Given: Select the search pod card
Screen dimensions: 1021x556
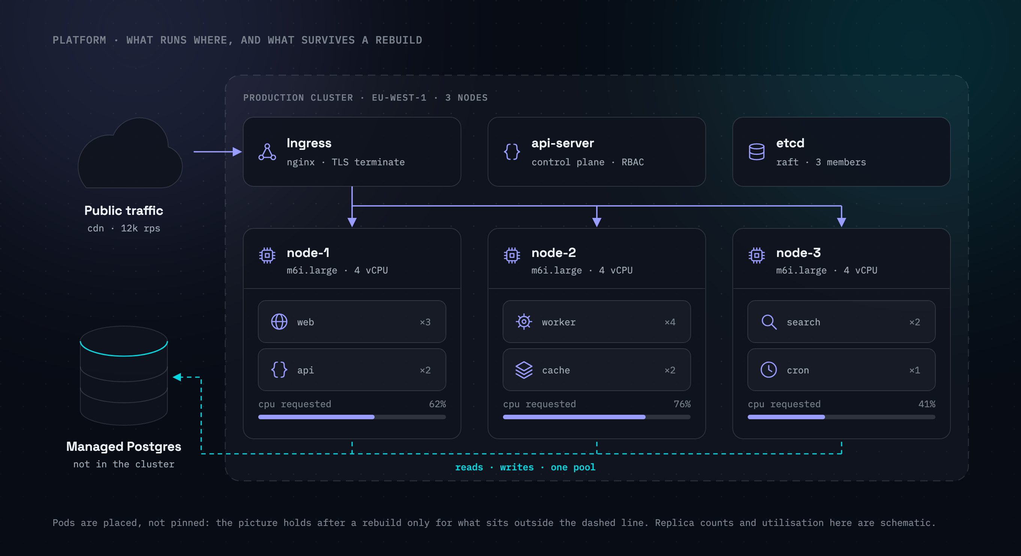Looking at the screenshot, I should 842,322.
